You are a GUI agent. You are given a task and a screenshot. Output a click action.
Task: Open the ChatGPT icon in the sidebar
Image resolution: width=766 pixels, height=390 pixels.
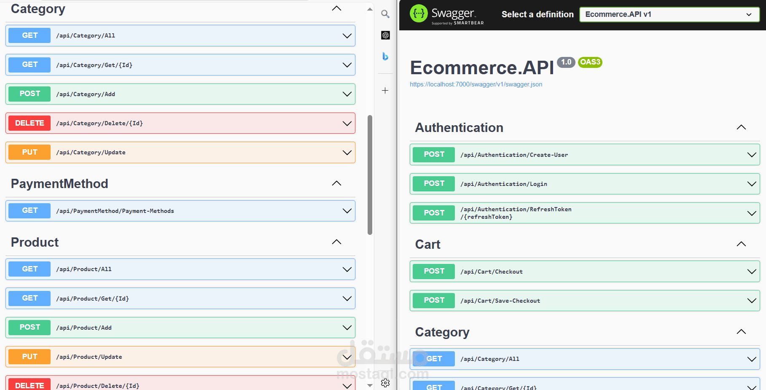point(385,35)
